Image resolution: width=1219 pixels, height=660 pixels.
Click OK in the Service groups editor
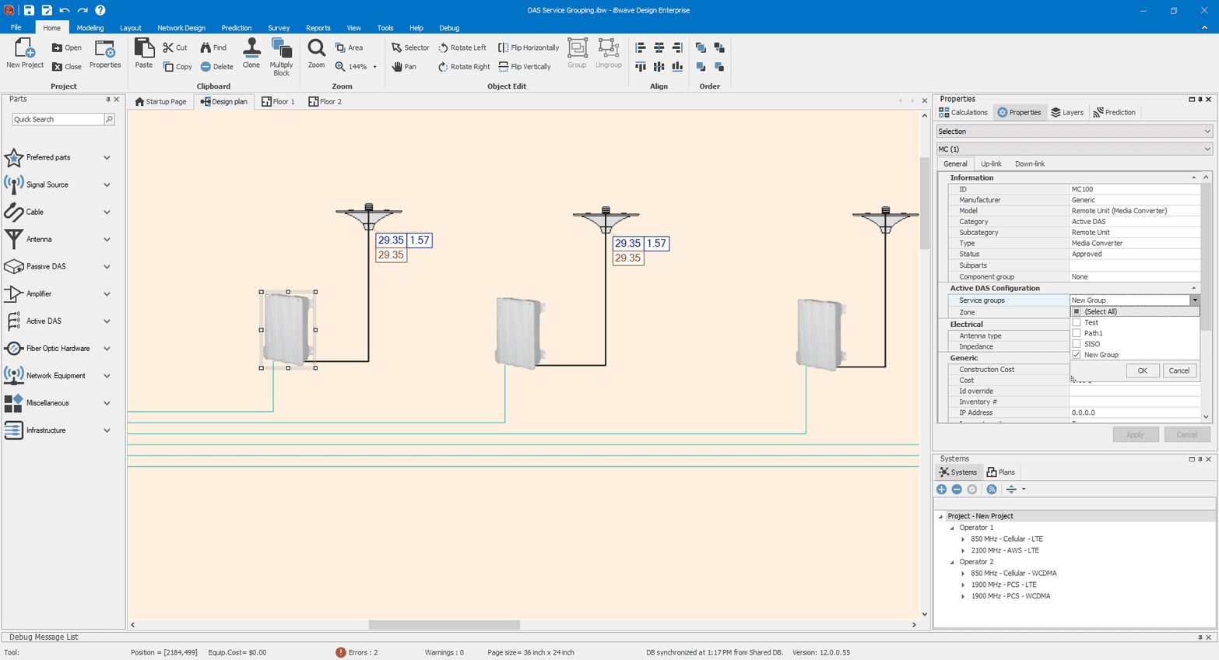(1142, 370)
